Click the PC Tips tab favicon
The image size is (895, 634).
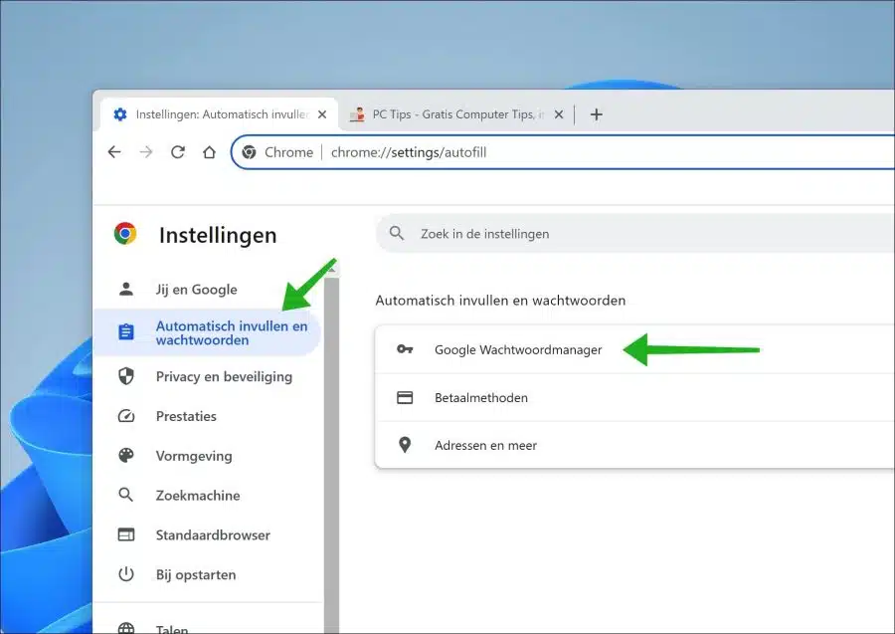pos(357,114)
